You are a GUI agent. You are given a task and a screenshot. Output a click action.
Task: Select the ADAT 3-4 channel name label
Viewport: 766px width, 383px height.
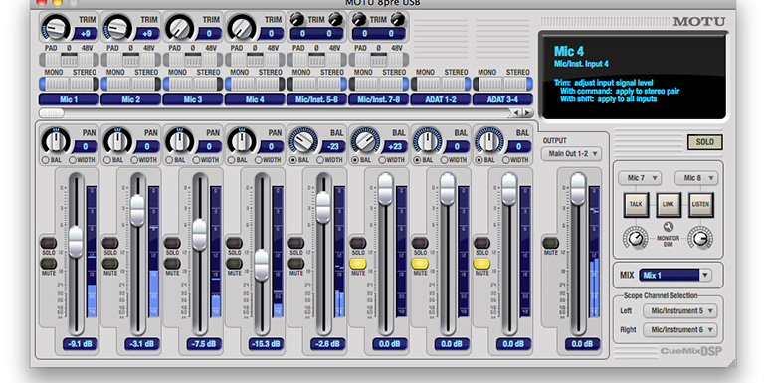point(502,99)
